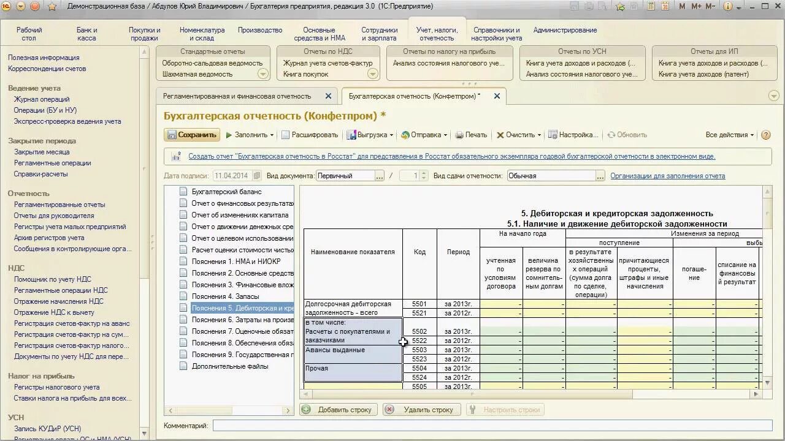Click the Комментарий input field
This screenshot has height=441, width=785.
[x=492, y=425]
